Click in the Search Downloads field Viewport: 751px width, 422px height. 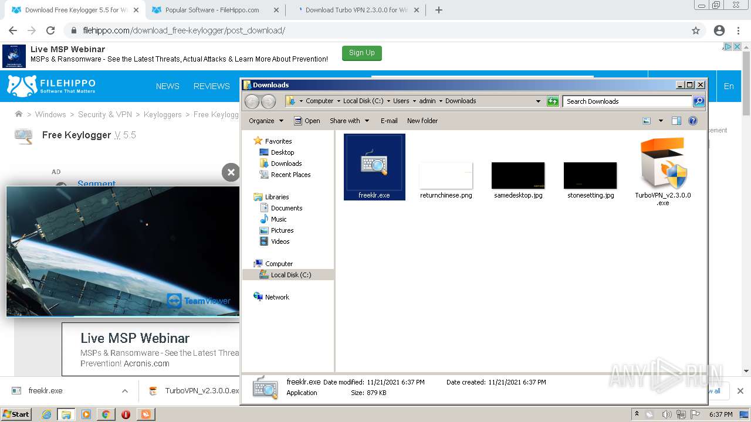[627, 101]
